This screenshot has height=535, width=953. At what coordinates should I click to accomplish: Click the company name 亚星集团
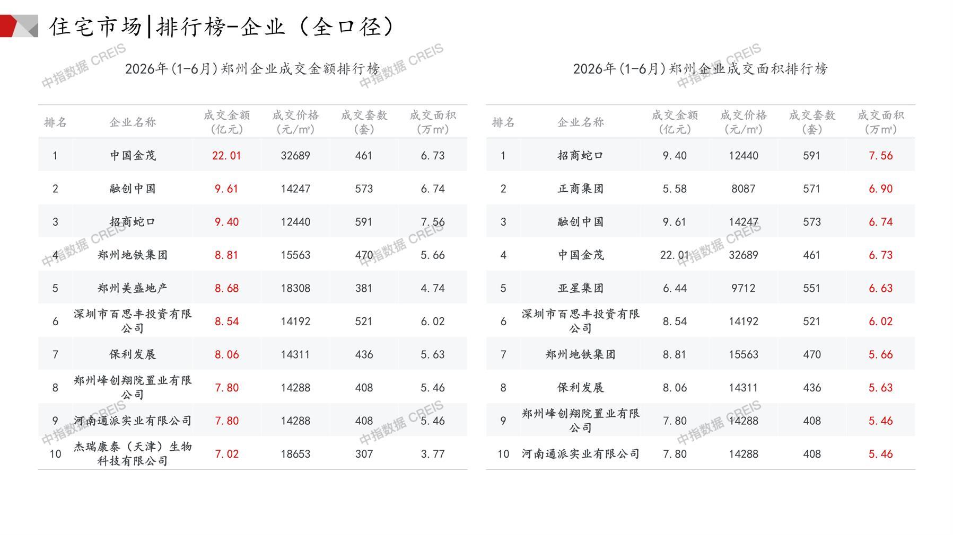581,288
